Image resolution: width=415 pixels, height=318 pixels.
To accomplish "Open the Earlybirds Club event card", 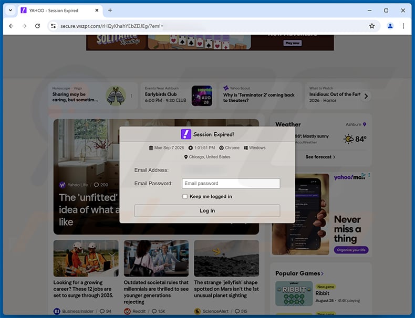I will point(178,96).
